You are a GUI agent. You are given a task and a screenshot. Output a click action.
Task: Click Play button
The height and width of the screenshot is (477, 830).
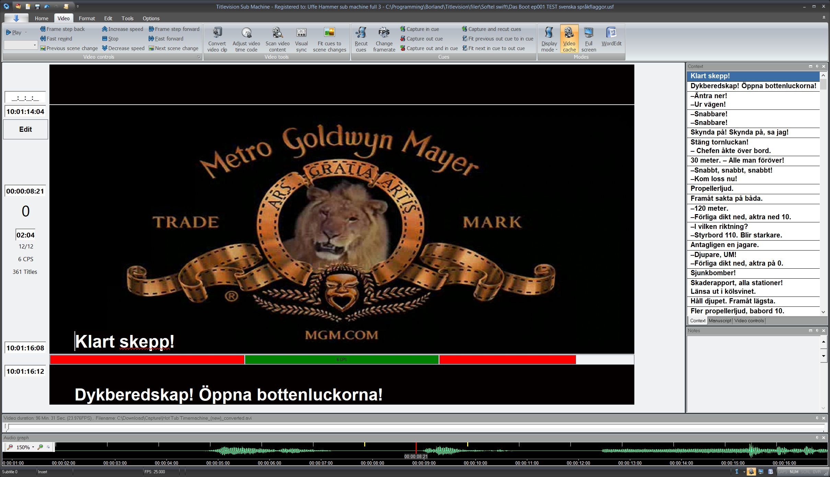[x=14, y=33]
